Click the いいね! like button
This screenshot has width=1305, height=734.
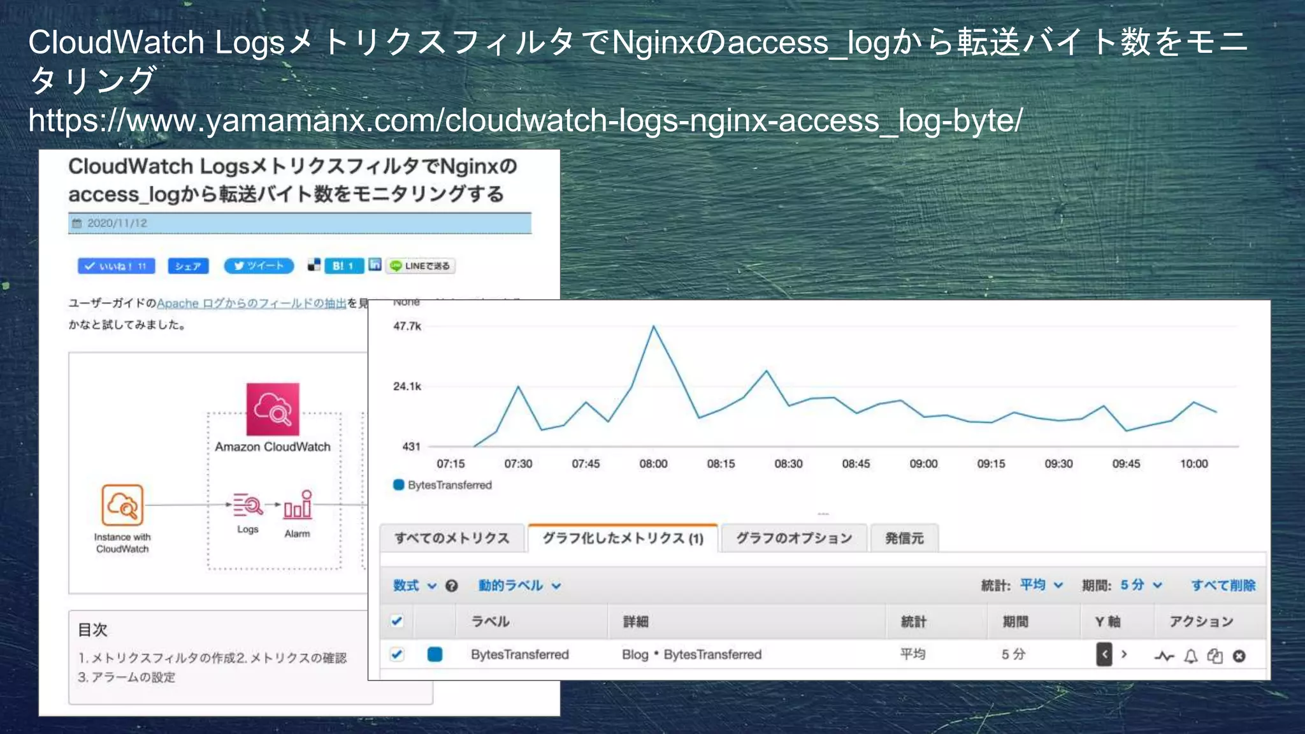tap(117, 266)
